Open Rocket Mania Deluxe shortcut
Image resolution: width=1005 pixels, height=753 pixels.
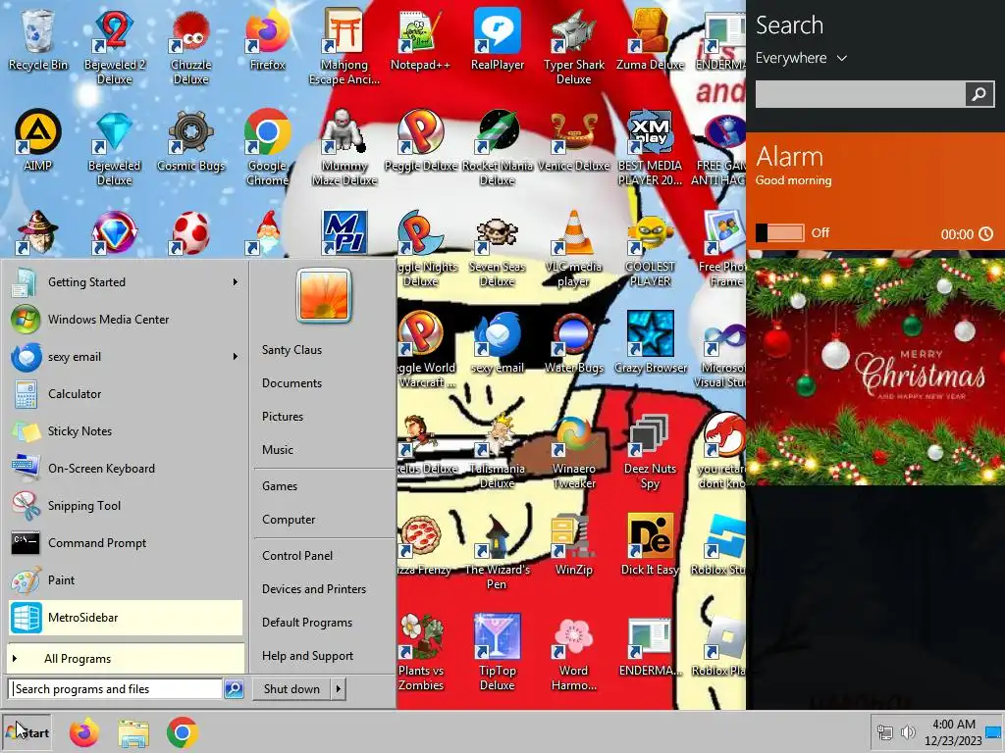(x=498, y=149)
